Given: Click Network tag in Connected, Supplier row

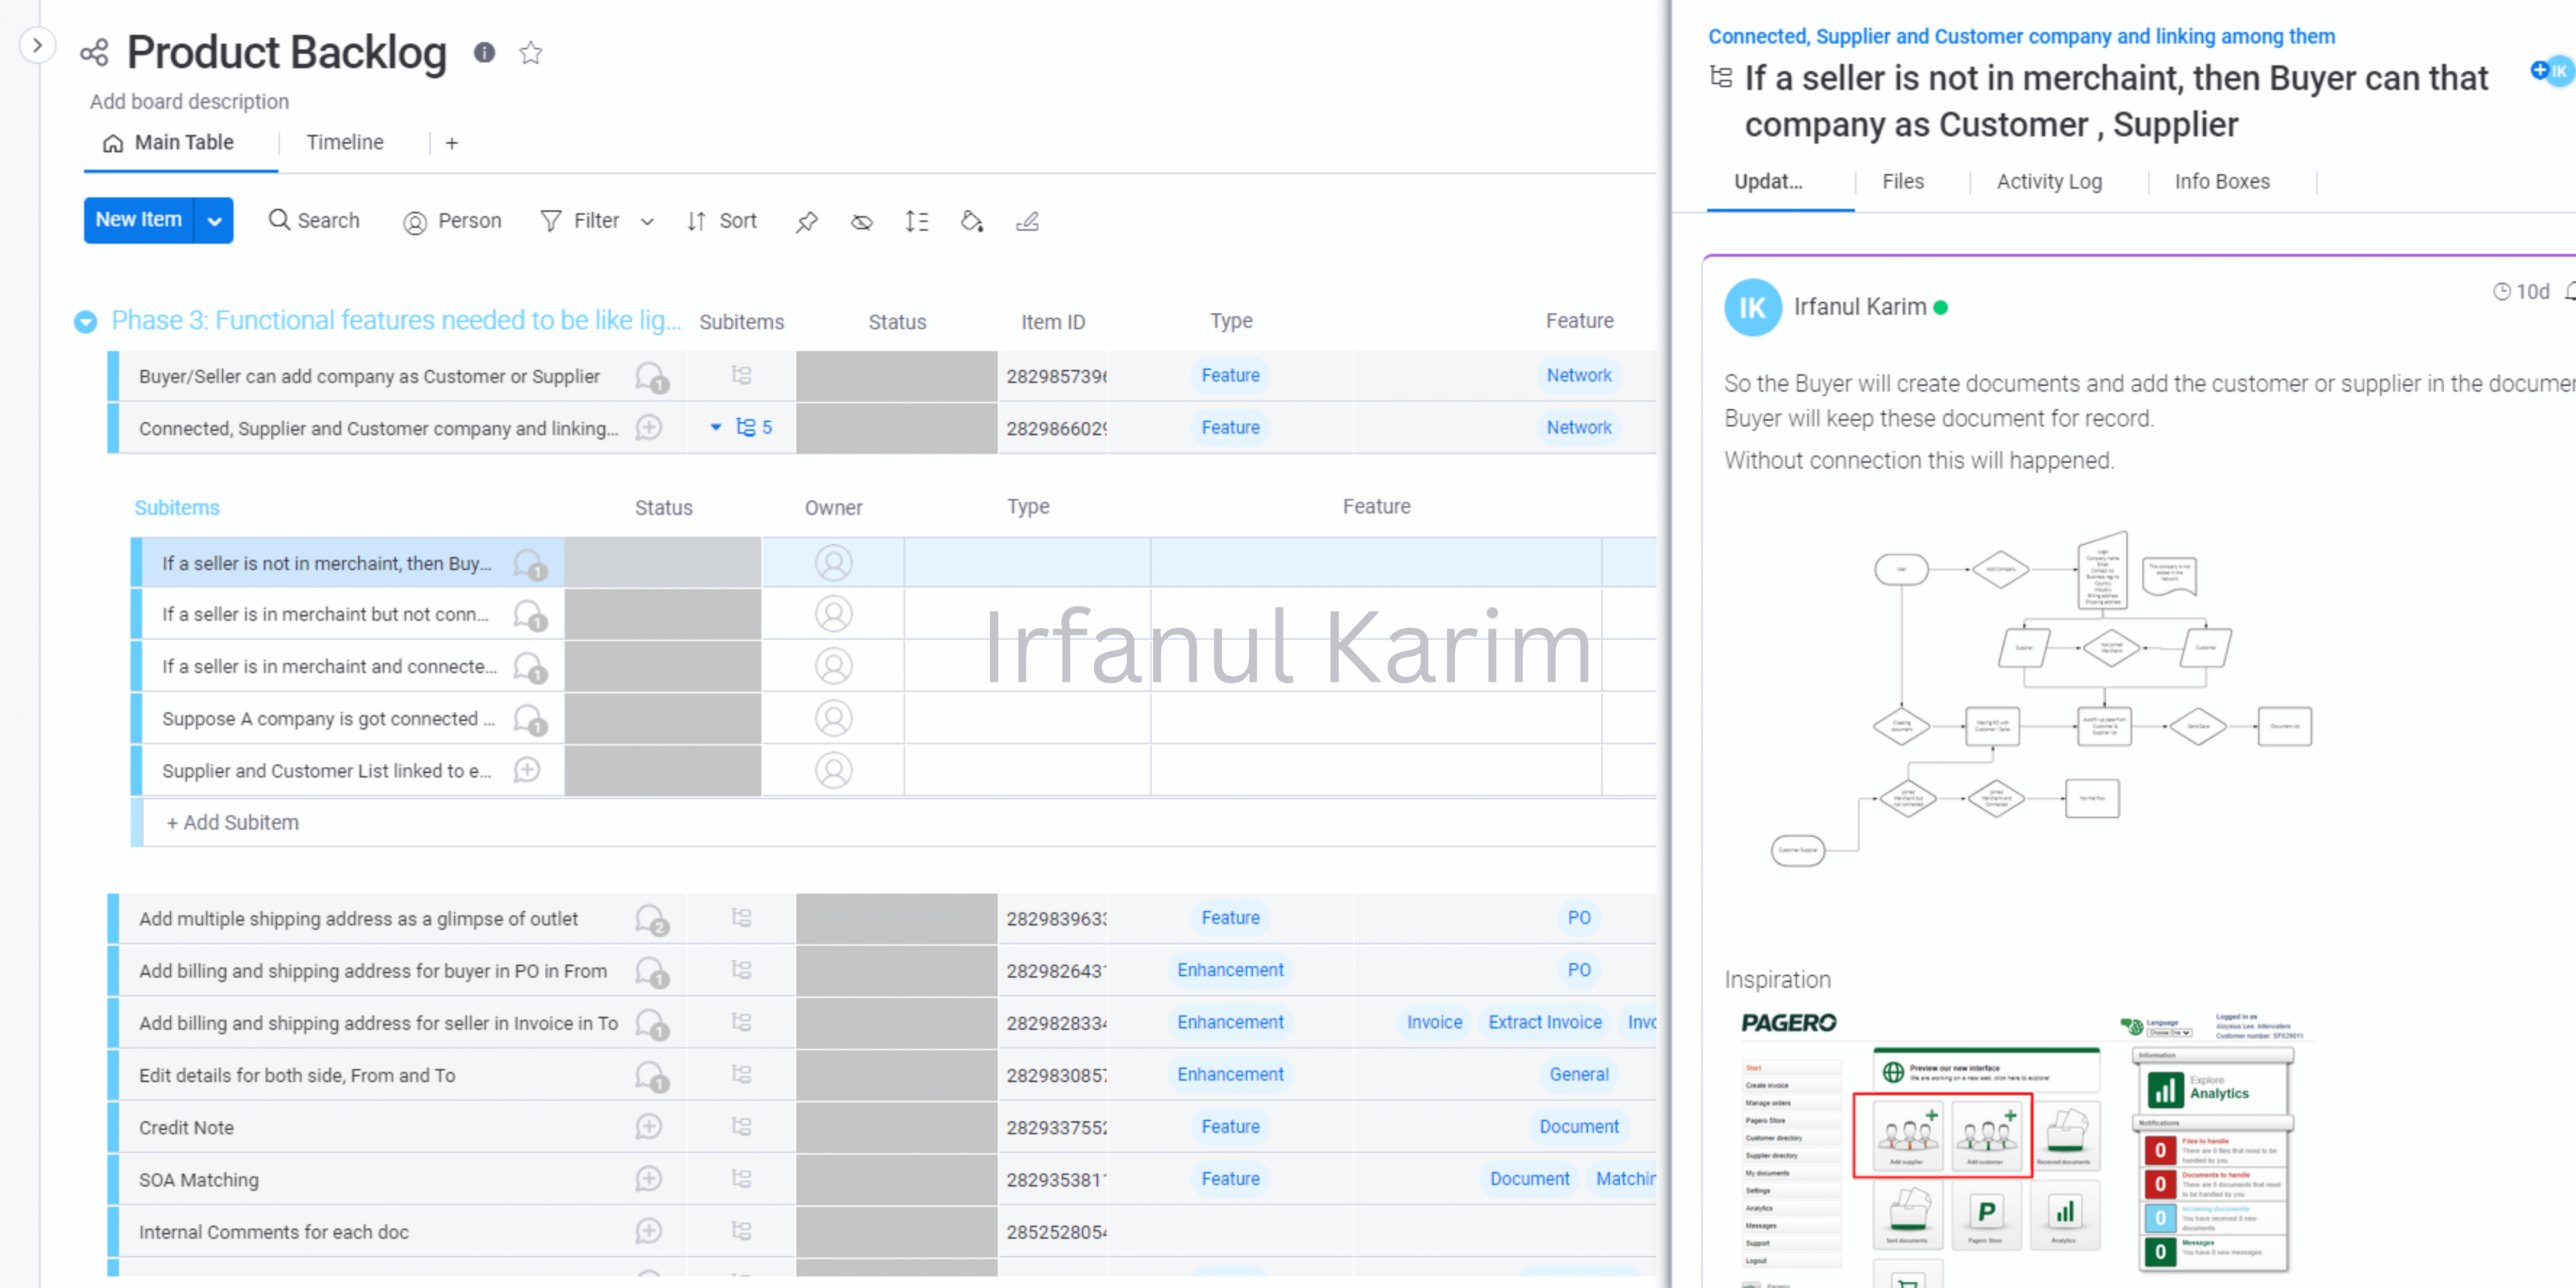Looking at the screenshot, I should [1579, 428].
